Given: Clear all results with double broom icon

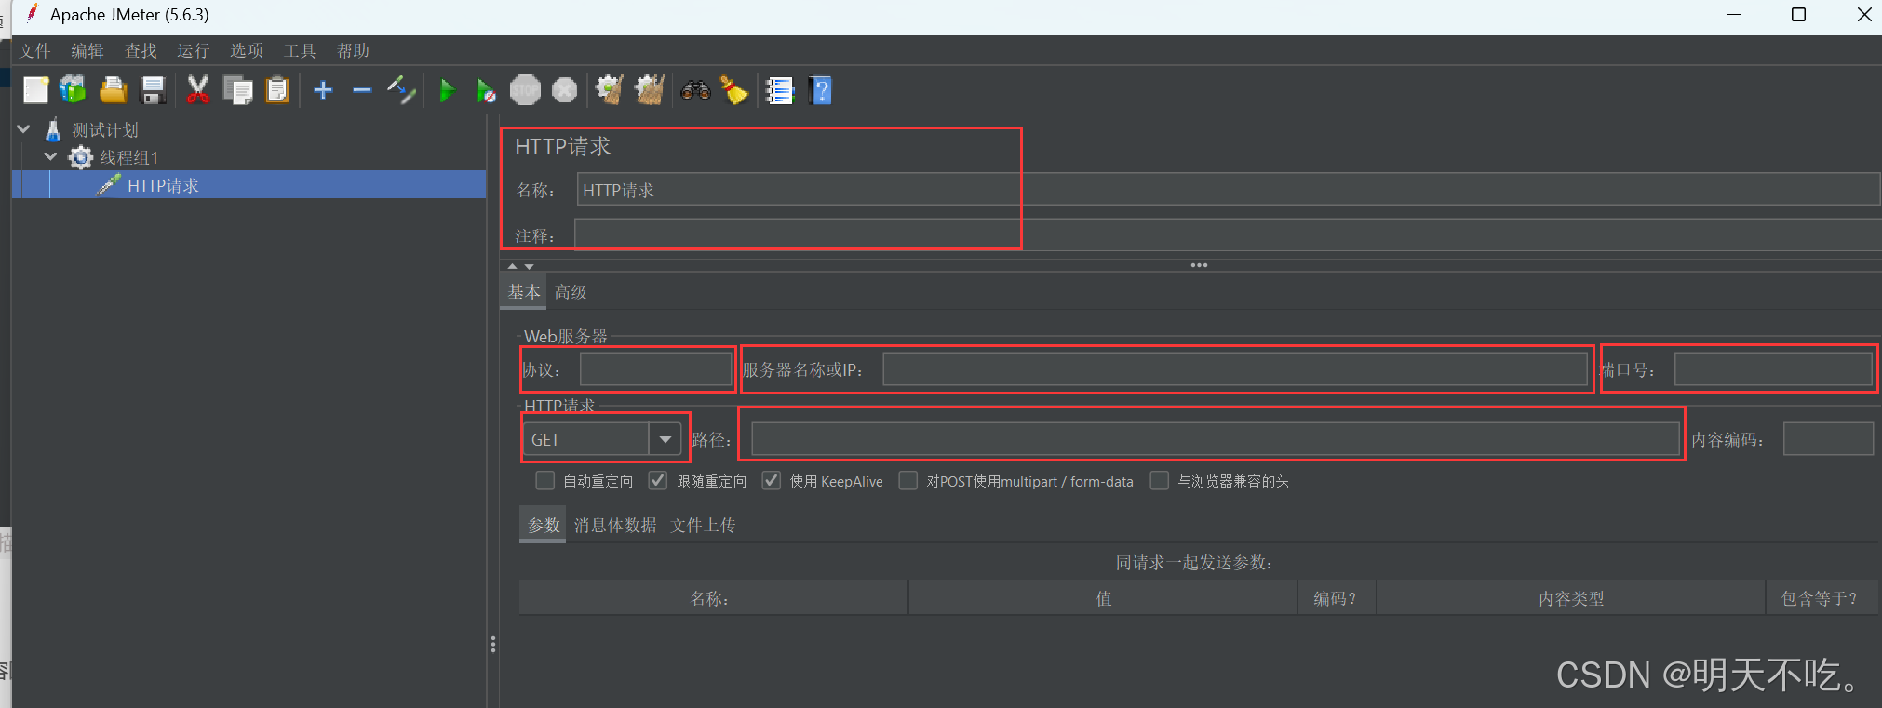Looking at the screenshot, I should [649, 90].
